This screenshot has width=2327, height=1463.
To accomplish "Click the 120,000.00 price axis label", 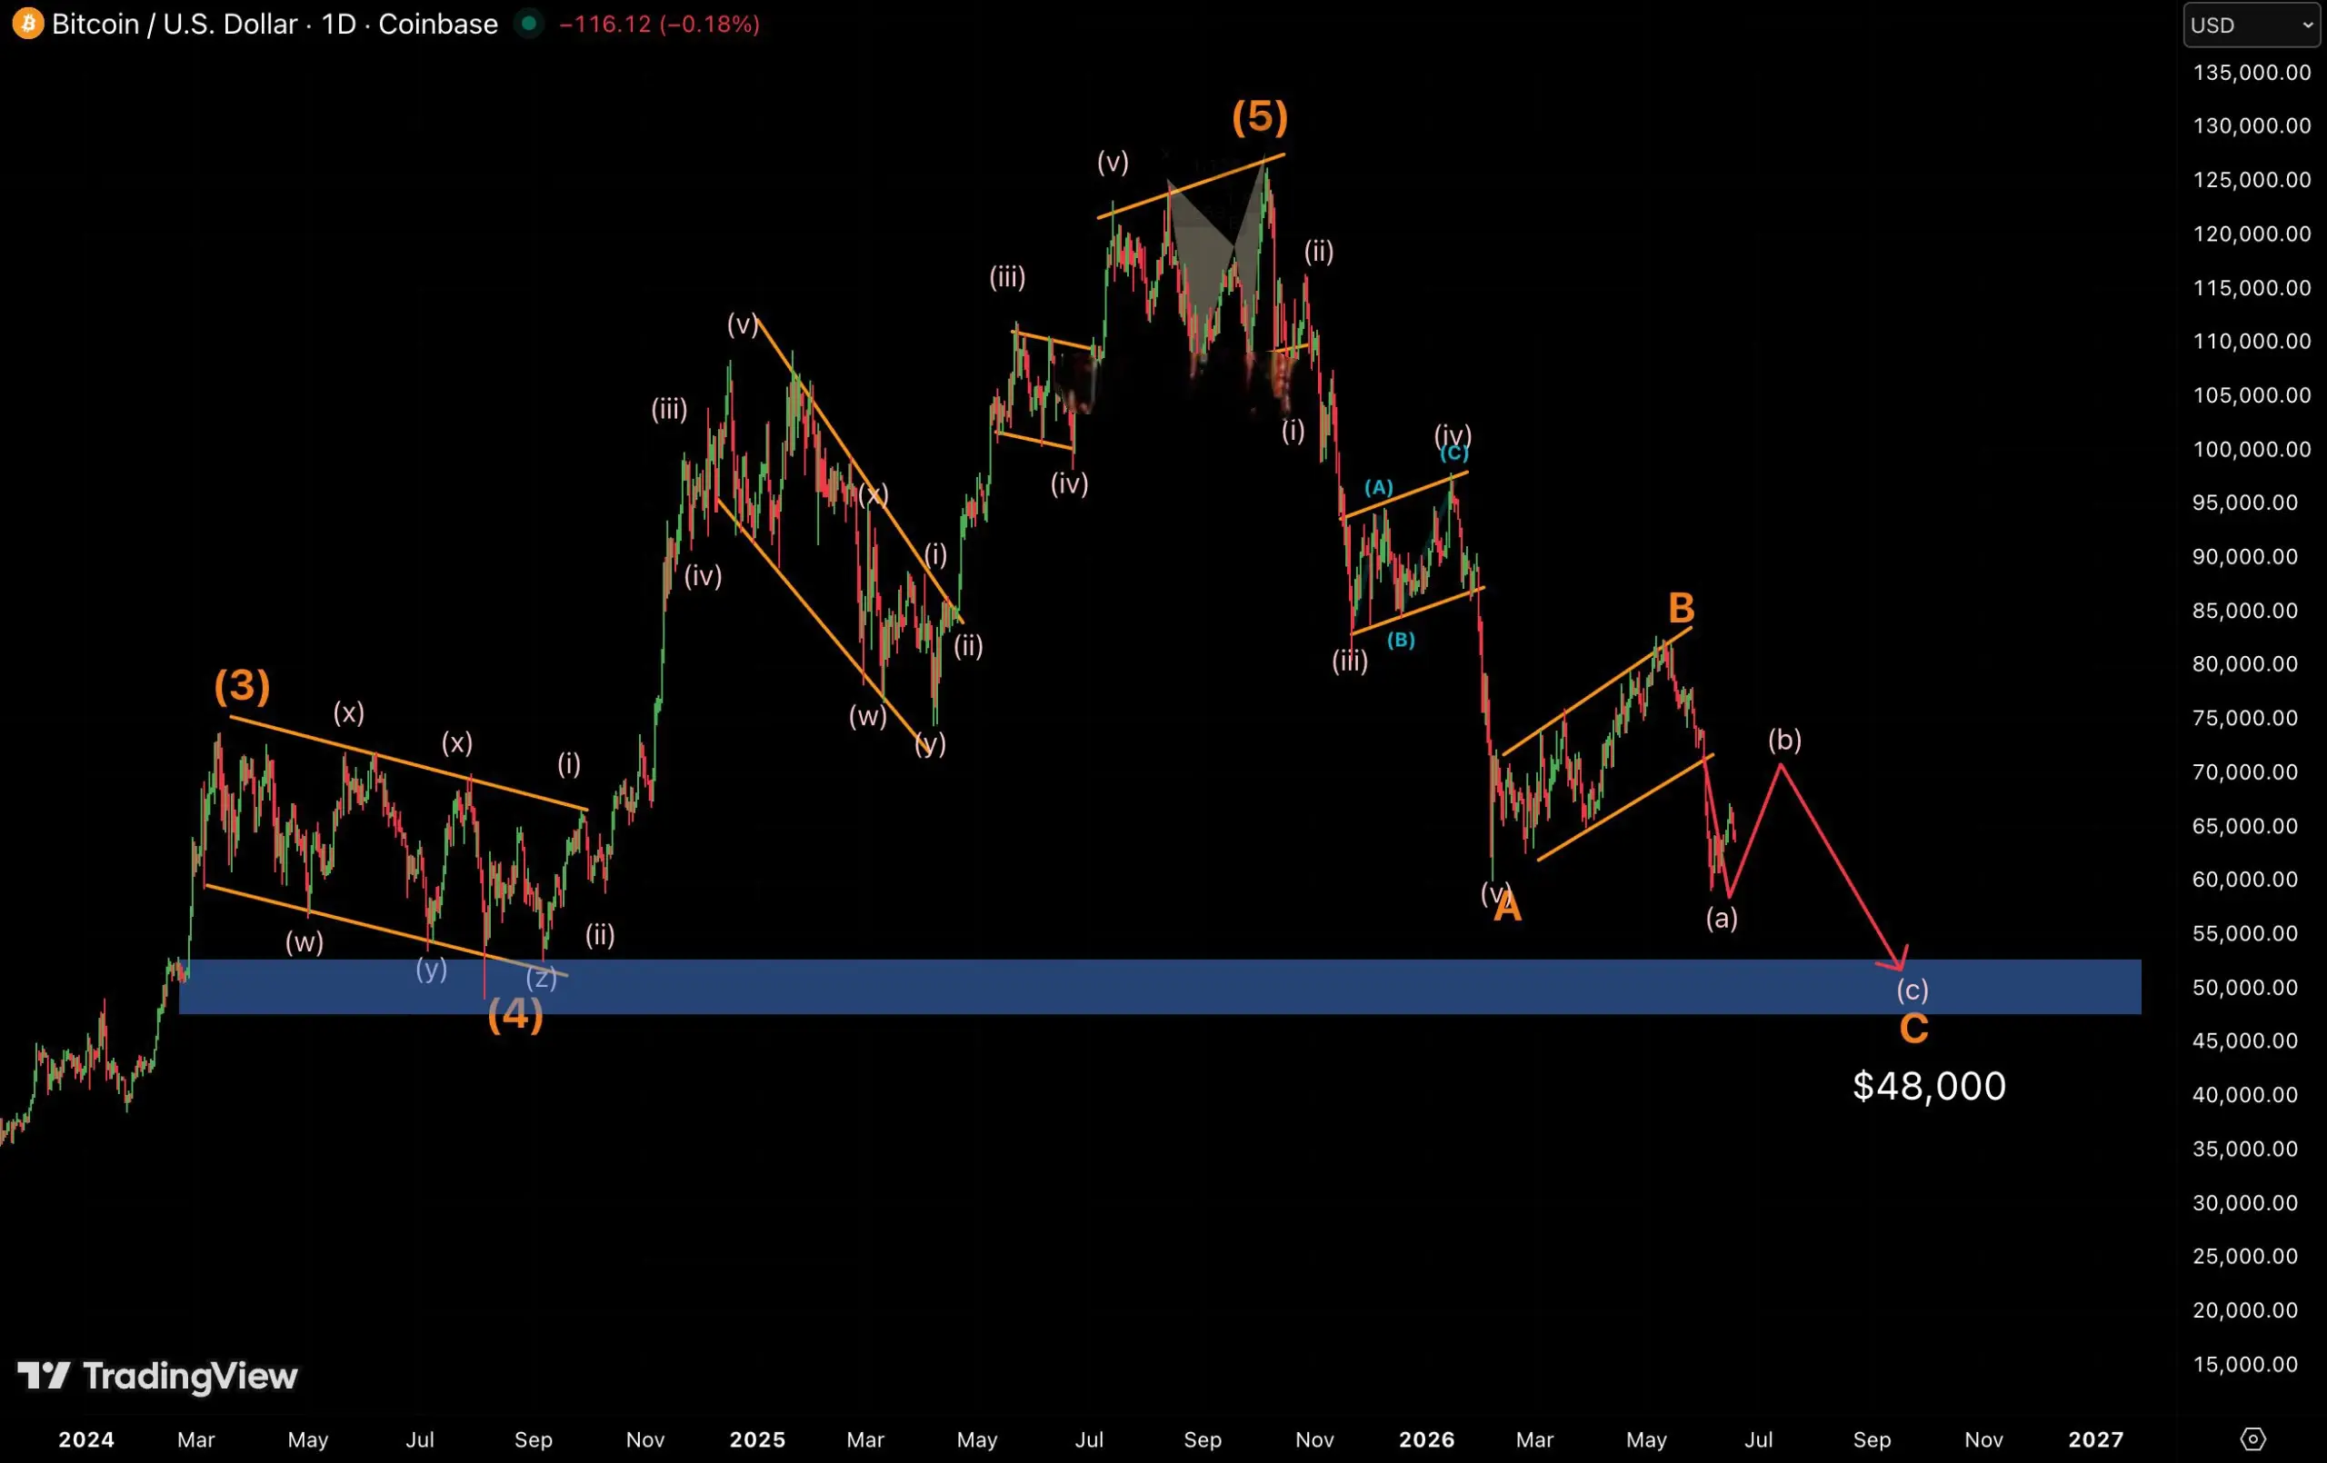I will coord(2252,234).
